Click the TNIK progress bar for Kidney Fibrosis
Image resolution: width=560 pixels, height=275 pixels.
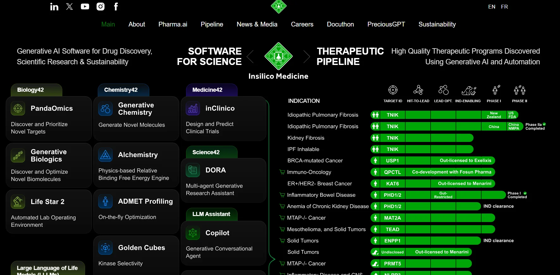(422, 138)
